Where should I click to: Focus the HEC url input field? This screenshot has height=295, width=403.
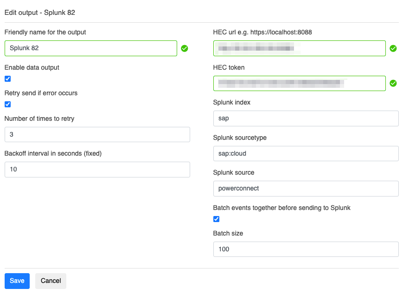300,48
